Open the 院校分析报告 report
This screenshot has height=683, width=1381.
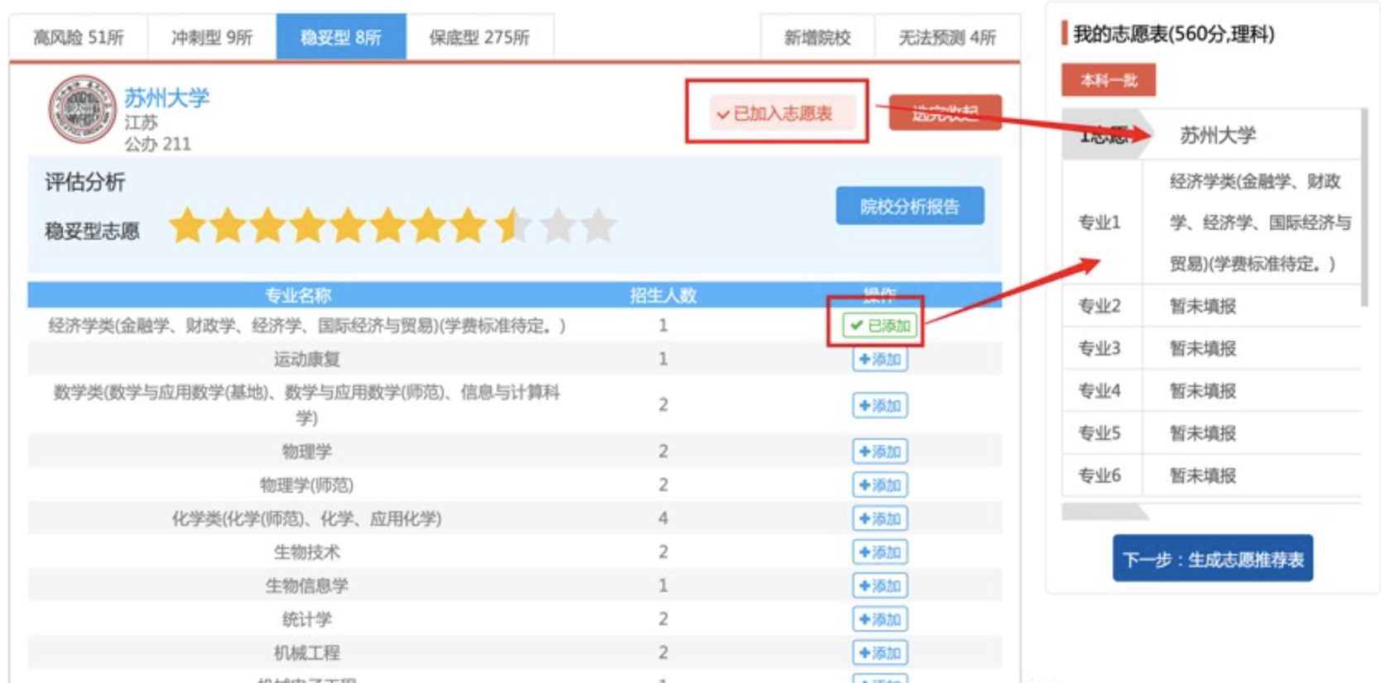909,206
